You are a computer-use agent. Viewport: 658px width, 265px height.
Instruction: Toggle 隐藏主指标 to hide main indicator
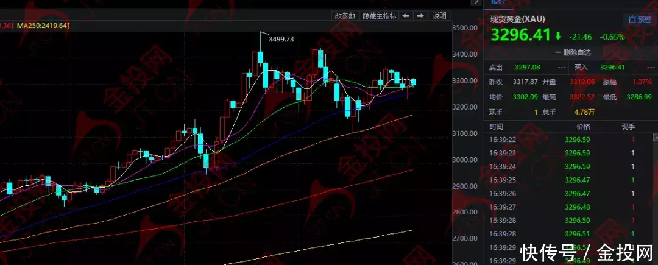(379, 16)
